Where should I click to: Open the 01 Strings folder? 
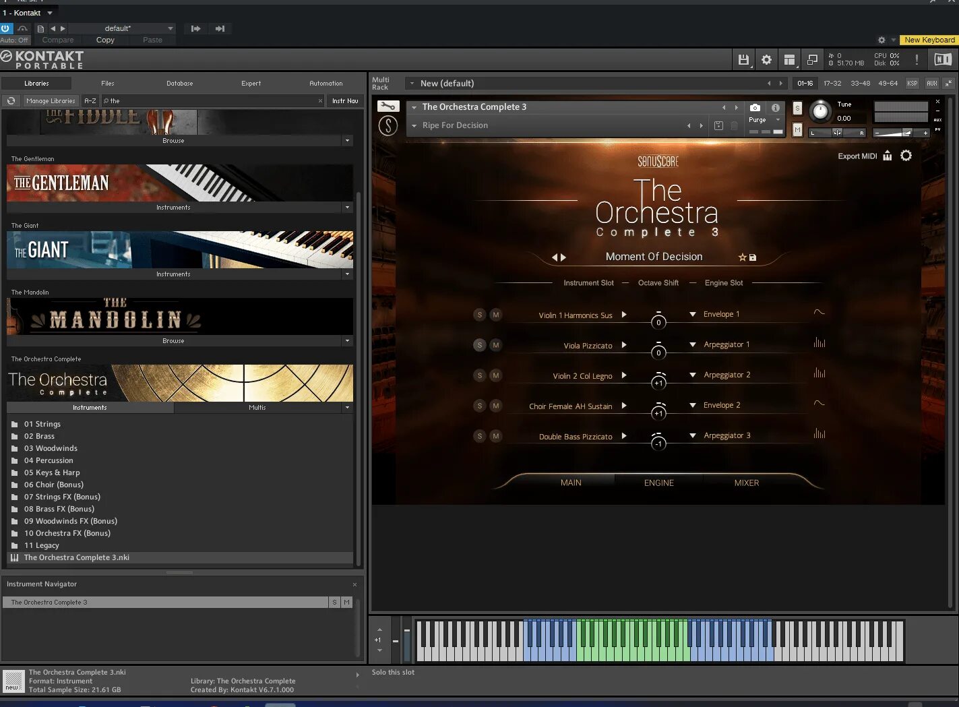42,424
